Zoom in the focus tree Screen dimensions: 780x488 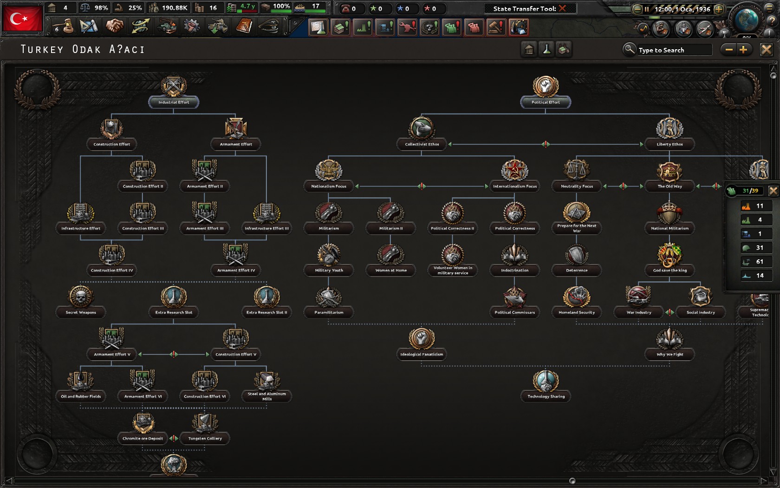743,50
